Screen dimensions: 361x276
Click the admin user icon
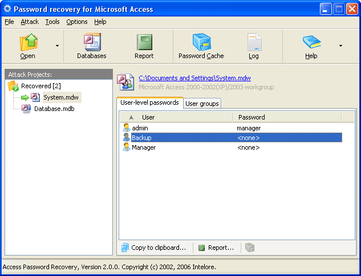[x=127, y=128]
